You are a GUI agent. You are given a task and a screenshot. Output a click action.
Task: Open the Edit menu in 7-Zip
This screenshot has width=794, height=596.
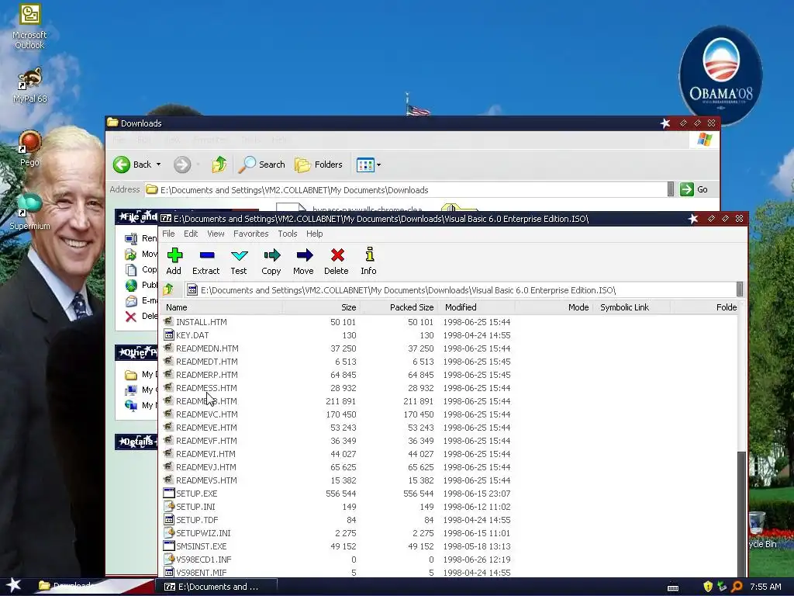(x=191, y=234)
